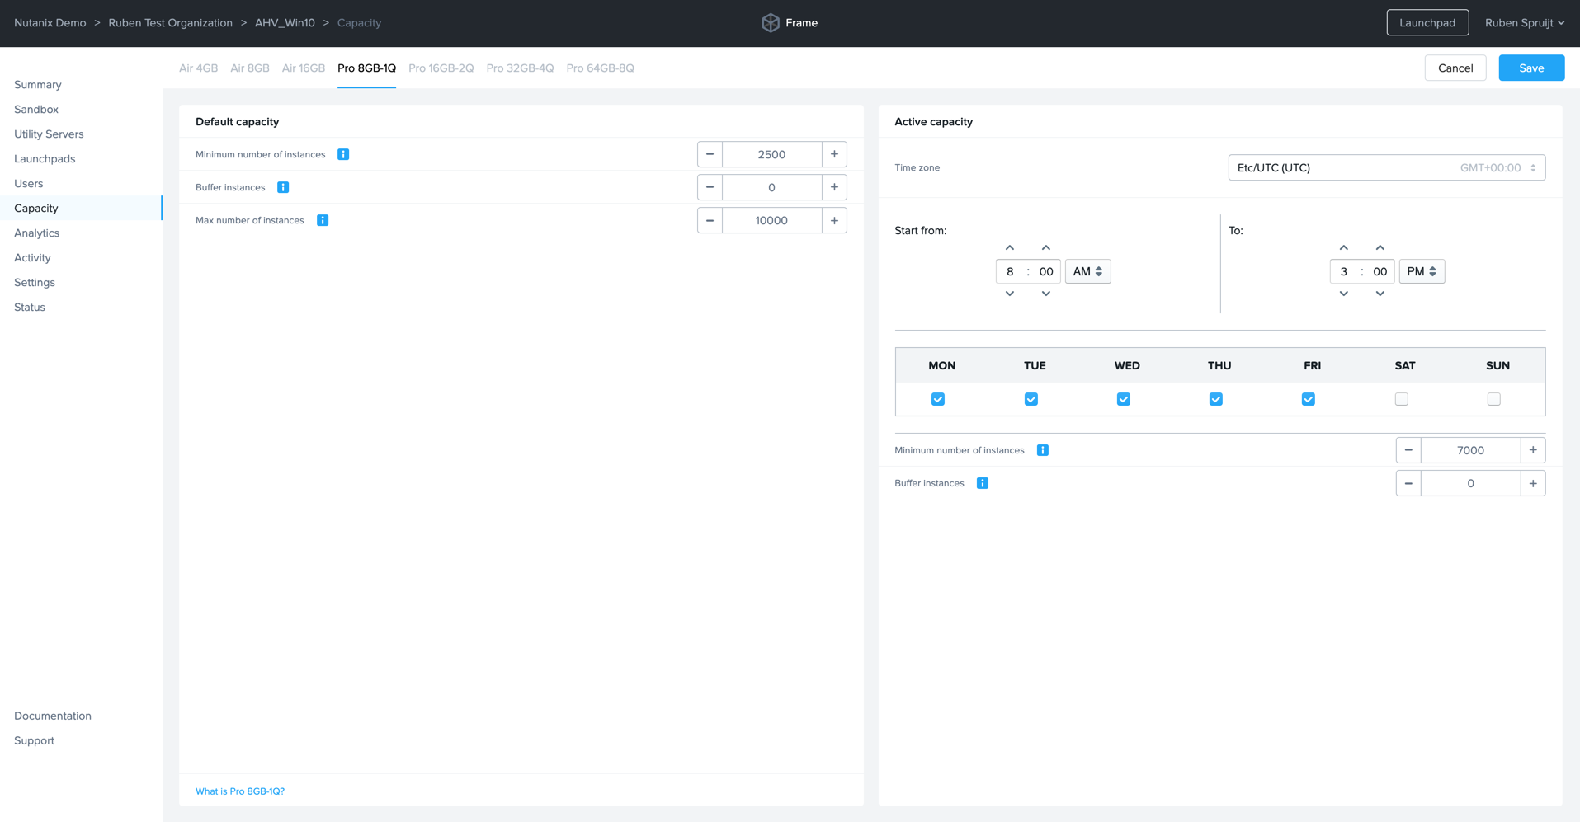
Task: Click the active Minimum instances 7000 field
Action: pos(1470,450)
